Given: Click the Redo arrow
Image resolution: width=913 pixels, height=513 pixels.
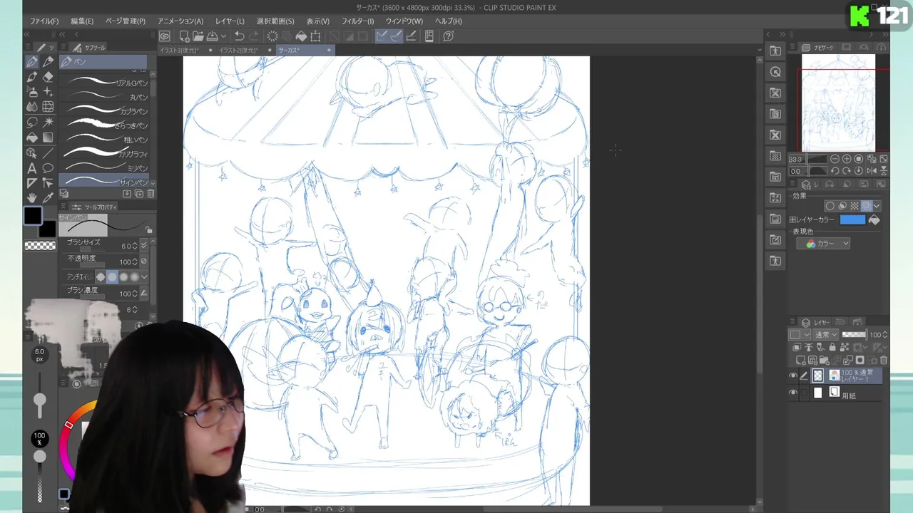Looking at the screenshot, I should (254, 36).
